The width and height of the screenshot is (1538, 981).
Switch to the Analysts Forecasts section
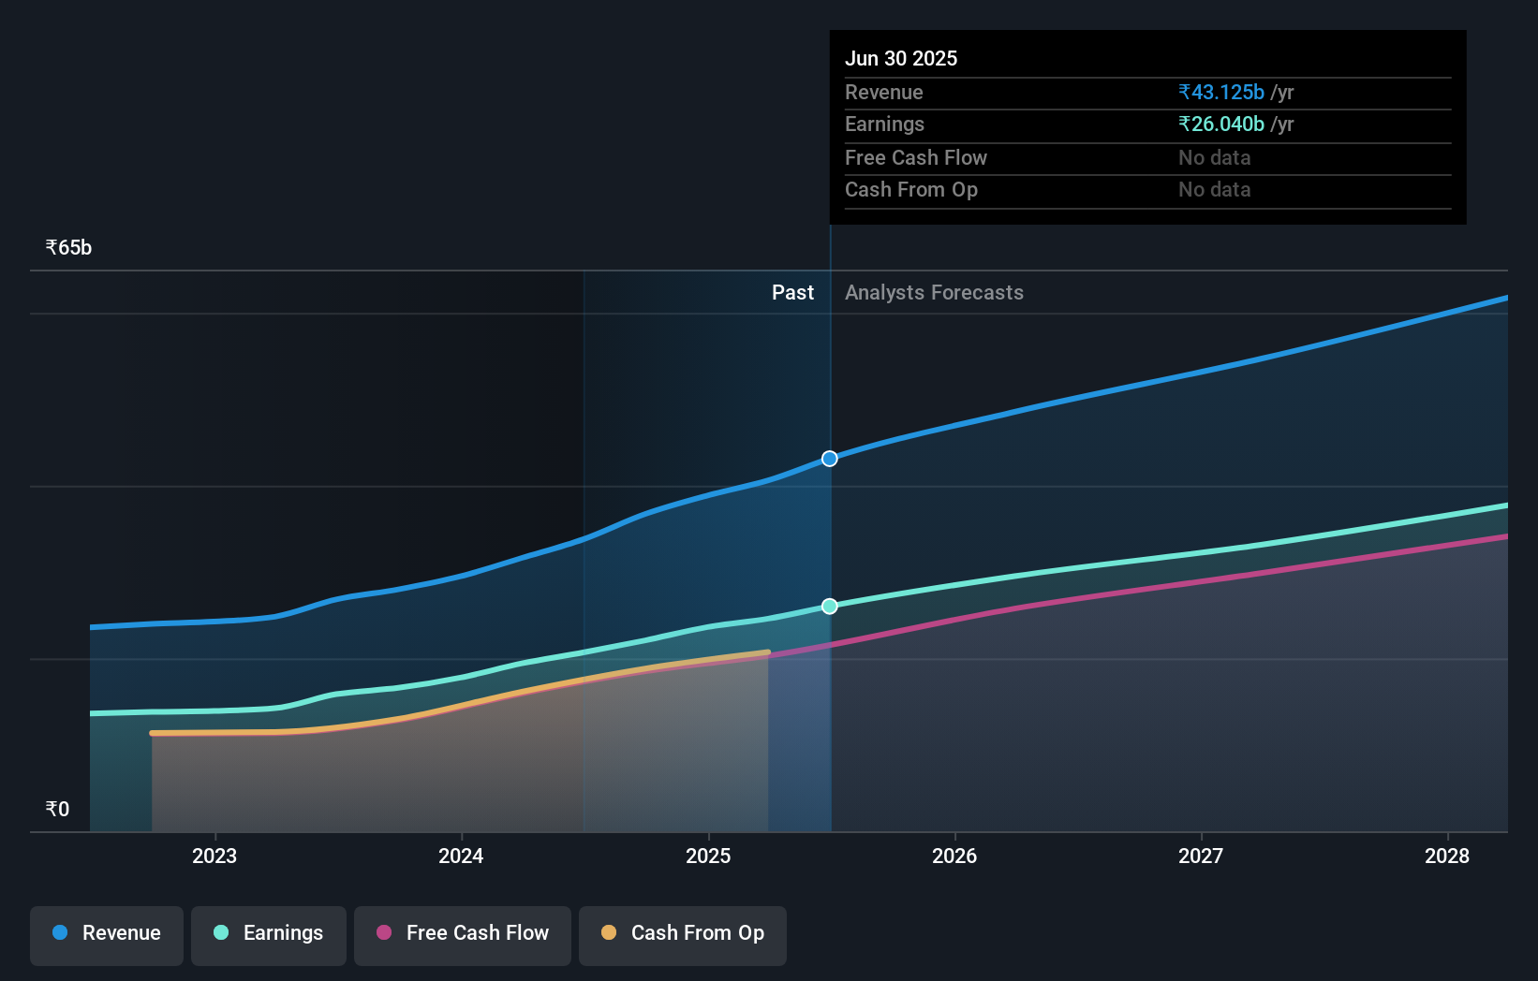(x=934, y=292)
